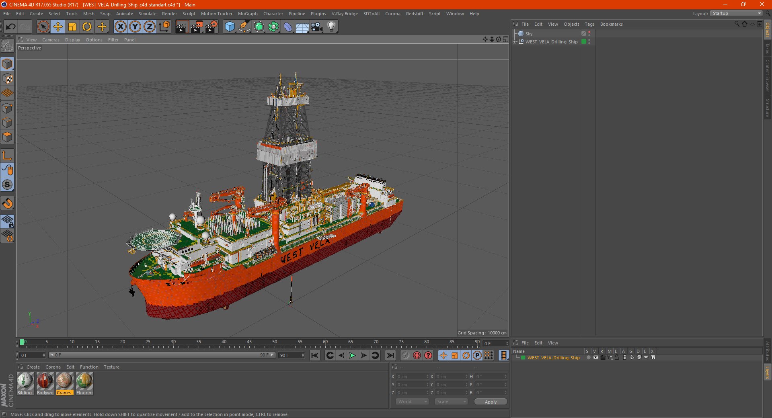
Task: Render the active view
Action: (x=182, y=27)
